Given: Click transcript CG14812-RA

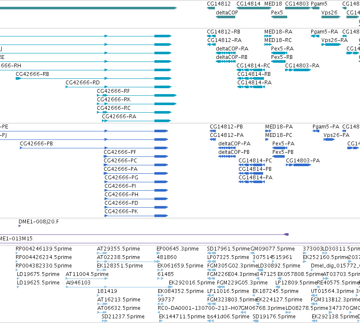Looking at the screenshot, I should pyautogui.click(x=224, y=40).
